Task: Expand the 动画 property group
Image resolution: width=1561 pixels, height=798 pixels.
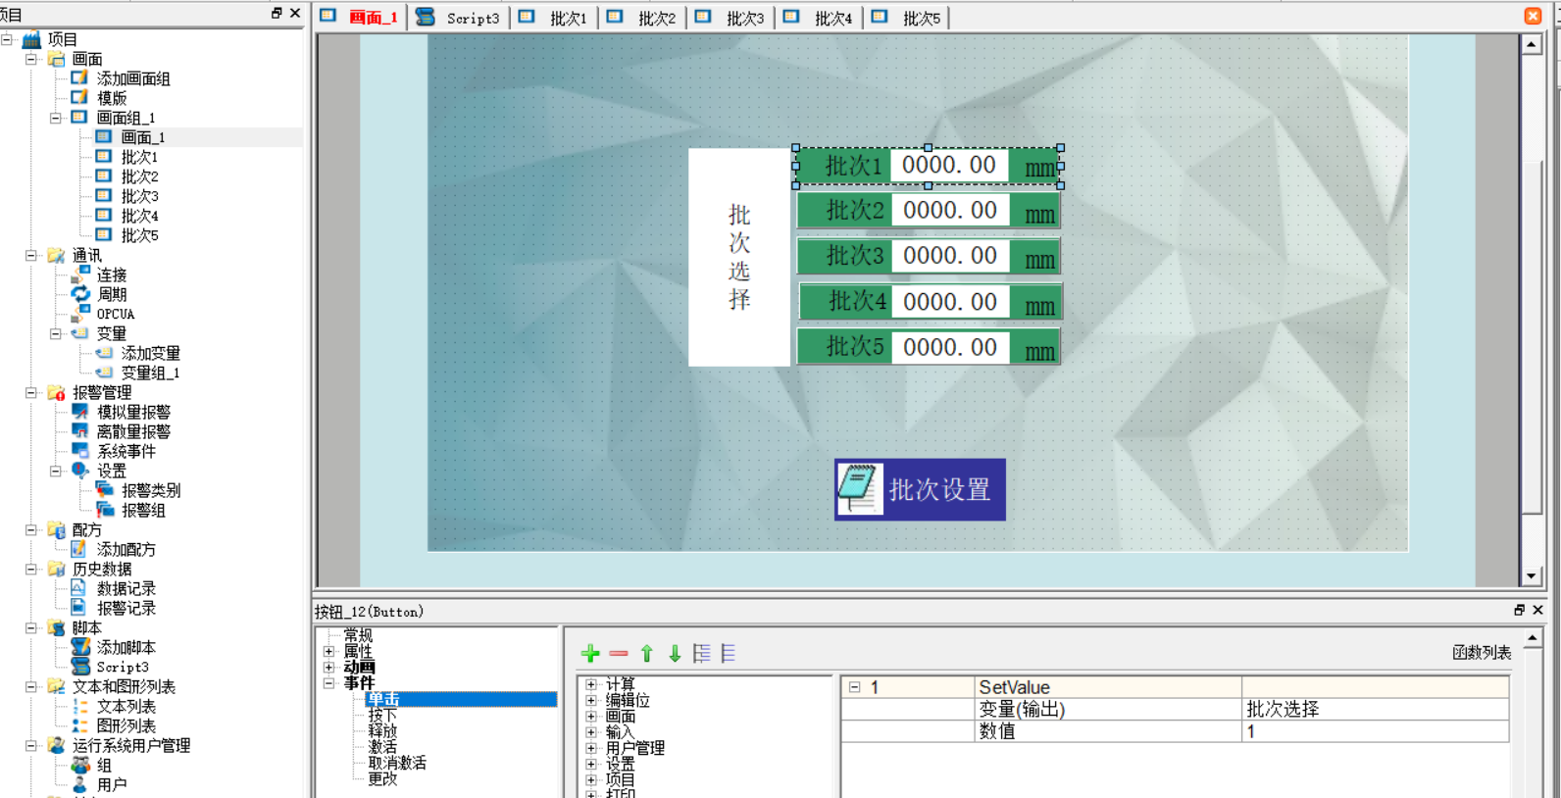Action: pos(329,667)
